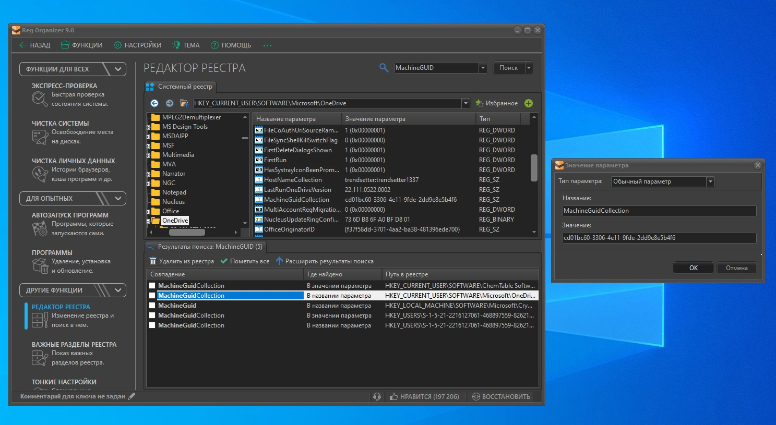776x425 pixels.
Task: Open Редактор реестра in the sidebar
Action: (x=73, y=316)
